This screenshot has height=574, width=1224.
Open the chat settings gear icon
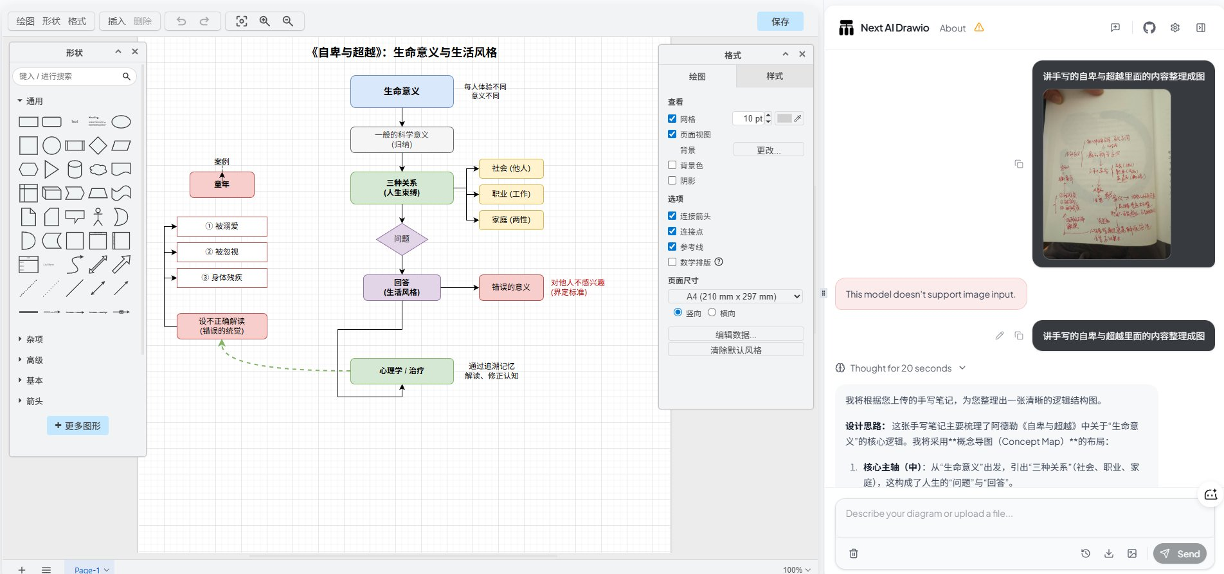pos(1174,28)
